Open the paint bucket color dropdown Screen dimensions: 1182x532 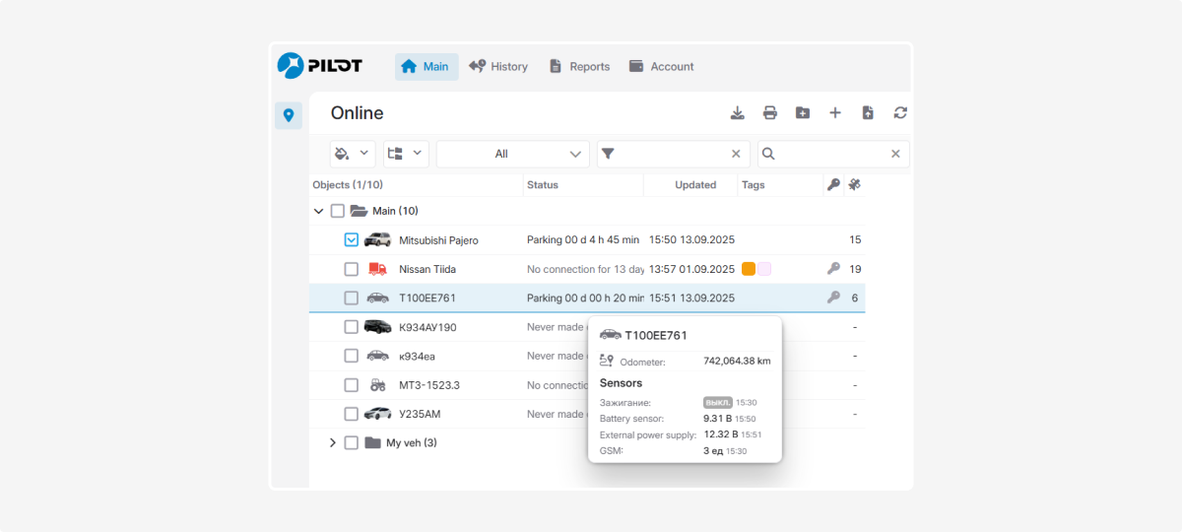[354, 154]
